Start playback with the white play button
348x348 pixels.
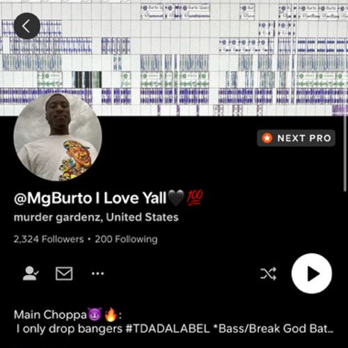(x=312, y=274)
